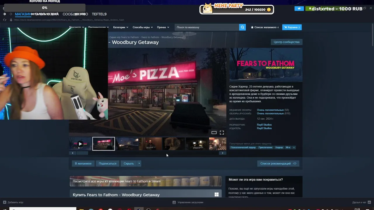Viewport: 374px width, 210px height.
Task: Open the cart (Корзина)
Action: 292,27
